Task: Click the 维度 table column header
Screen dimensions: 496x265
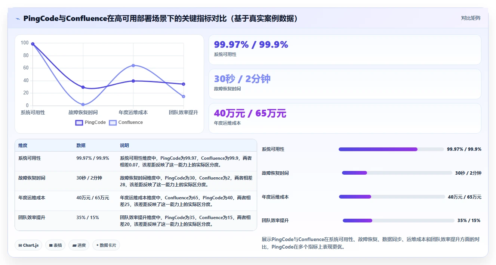Action: click(x=23, y=145)
